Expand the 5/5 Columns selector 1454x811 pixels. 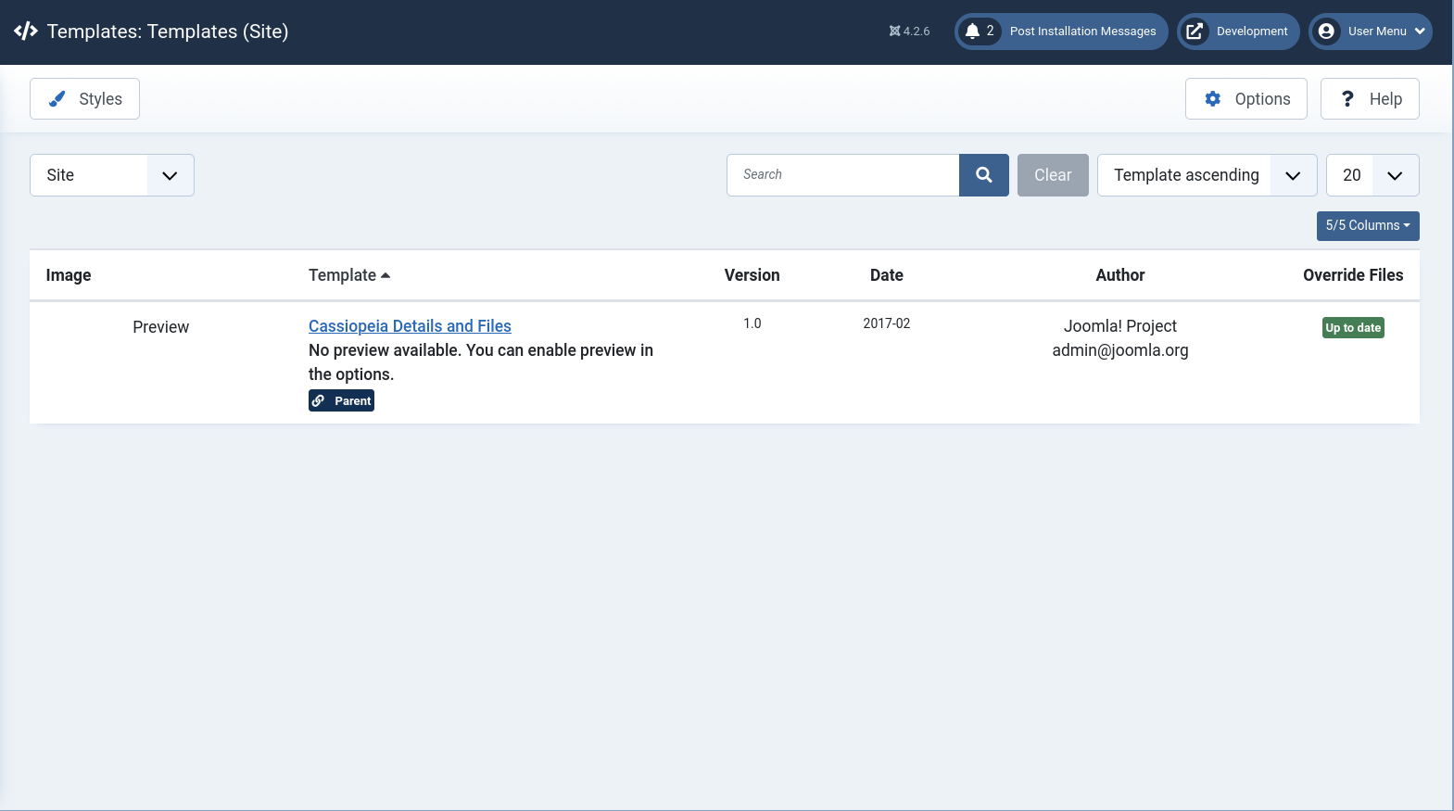1367,225
